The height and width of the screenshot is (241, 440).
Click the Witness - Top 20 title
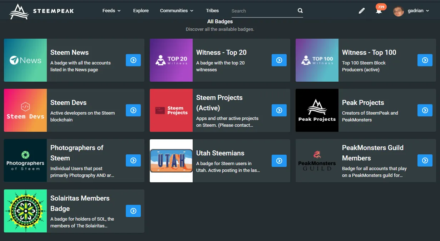221,52
